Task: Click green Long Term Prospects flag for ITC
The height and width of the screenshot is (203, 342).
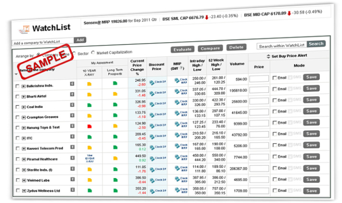Action: point(115,137)
